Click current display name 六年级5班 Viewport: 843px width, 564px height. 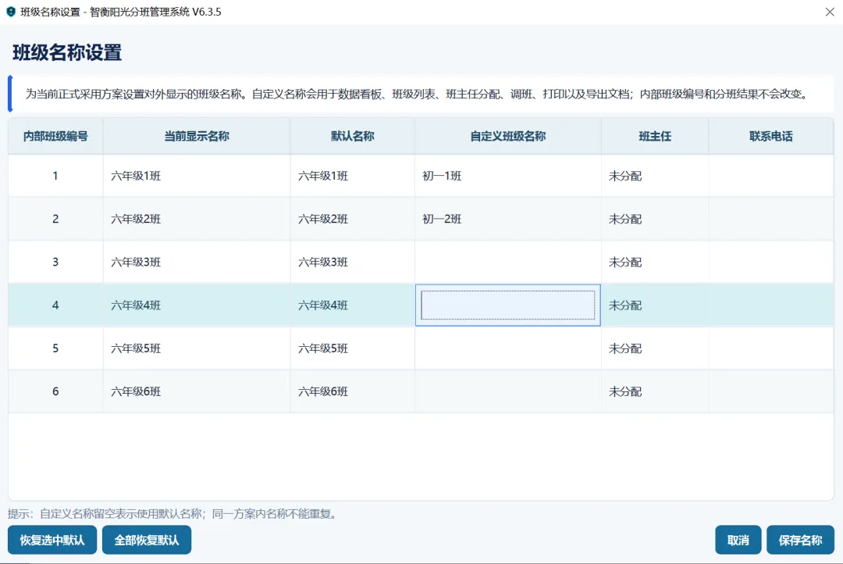(x=197, y=348)
